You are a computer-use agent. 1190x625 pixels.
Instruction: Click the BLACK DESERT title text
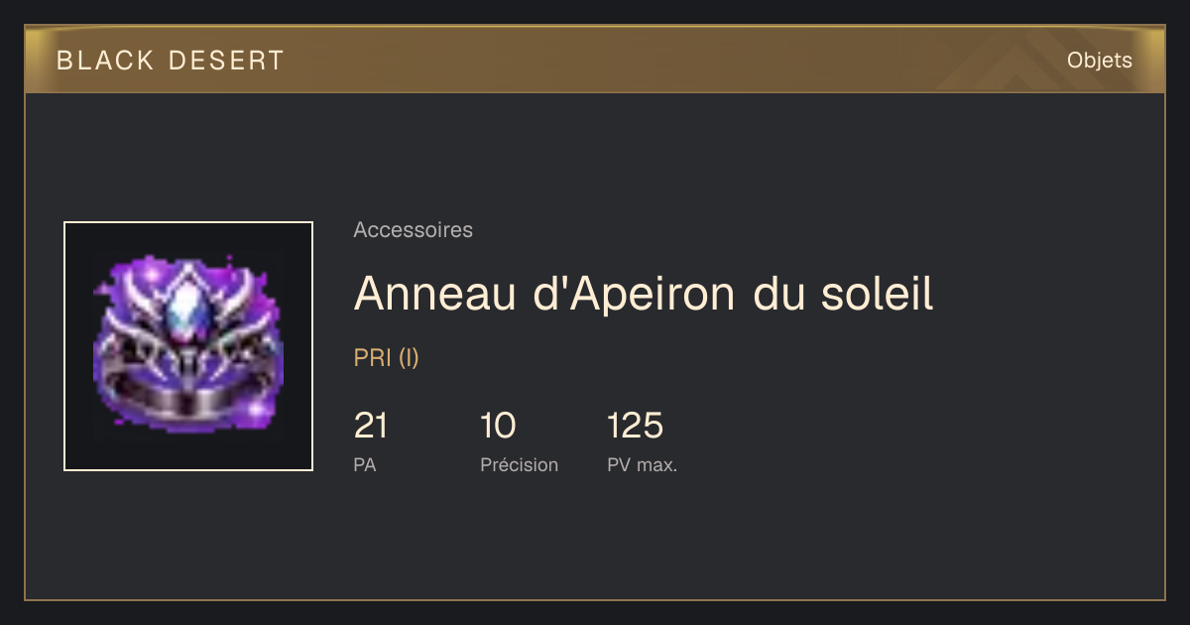click(x=171, y=61)
